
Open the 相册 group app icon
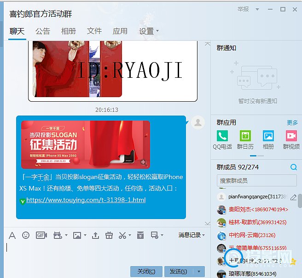coord(268,140)
